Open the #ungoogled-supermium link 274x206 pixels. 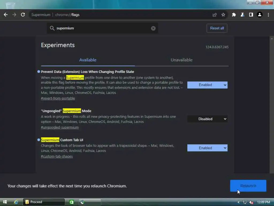point(60,127)
